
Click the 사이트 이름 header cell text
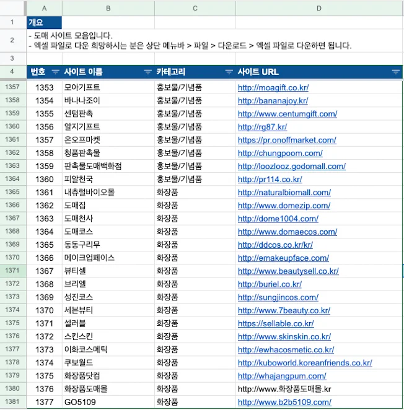coord(83,72)
